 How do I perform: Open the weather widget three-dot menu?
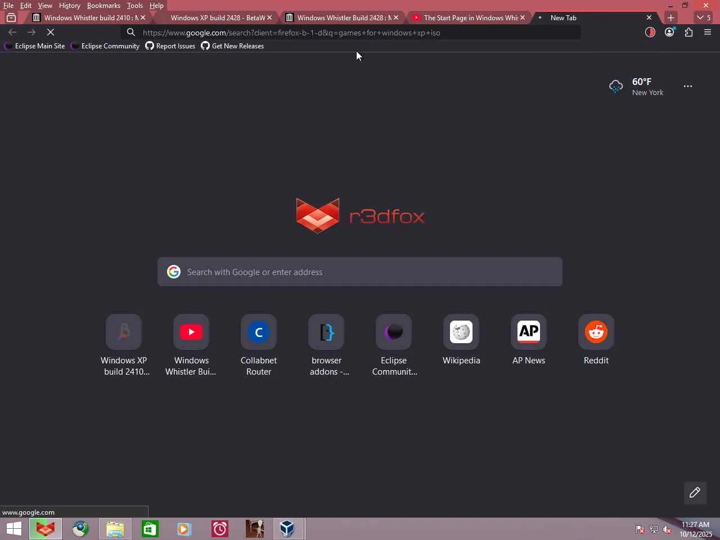click(688, 86)
